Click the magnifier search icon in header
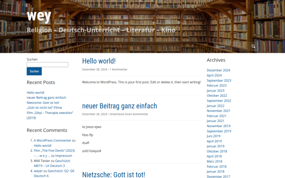This screenshot has height=178, width=285. [253, 47]
